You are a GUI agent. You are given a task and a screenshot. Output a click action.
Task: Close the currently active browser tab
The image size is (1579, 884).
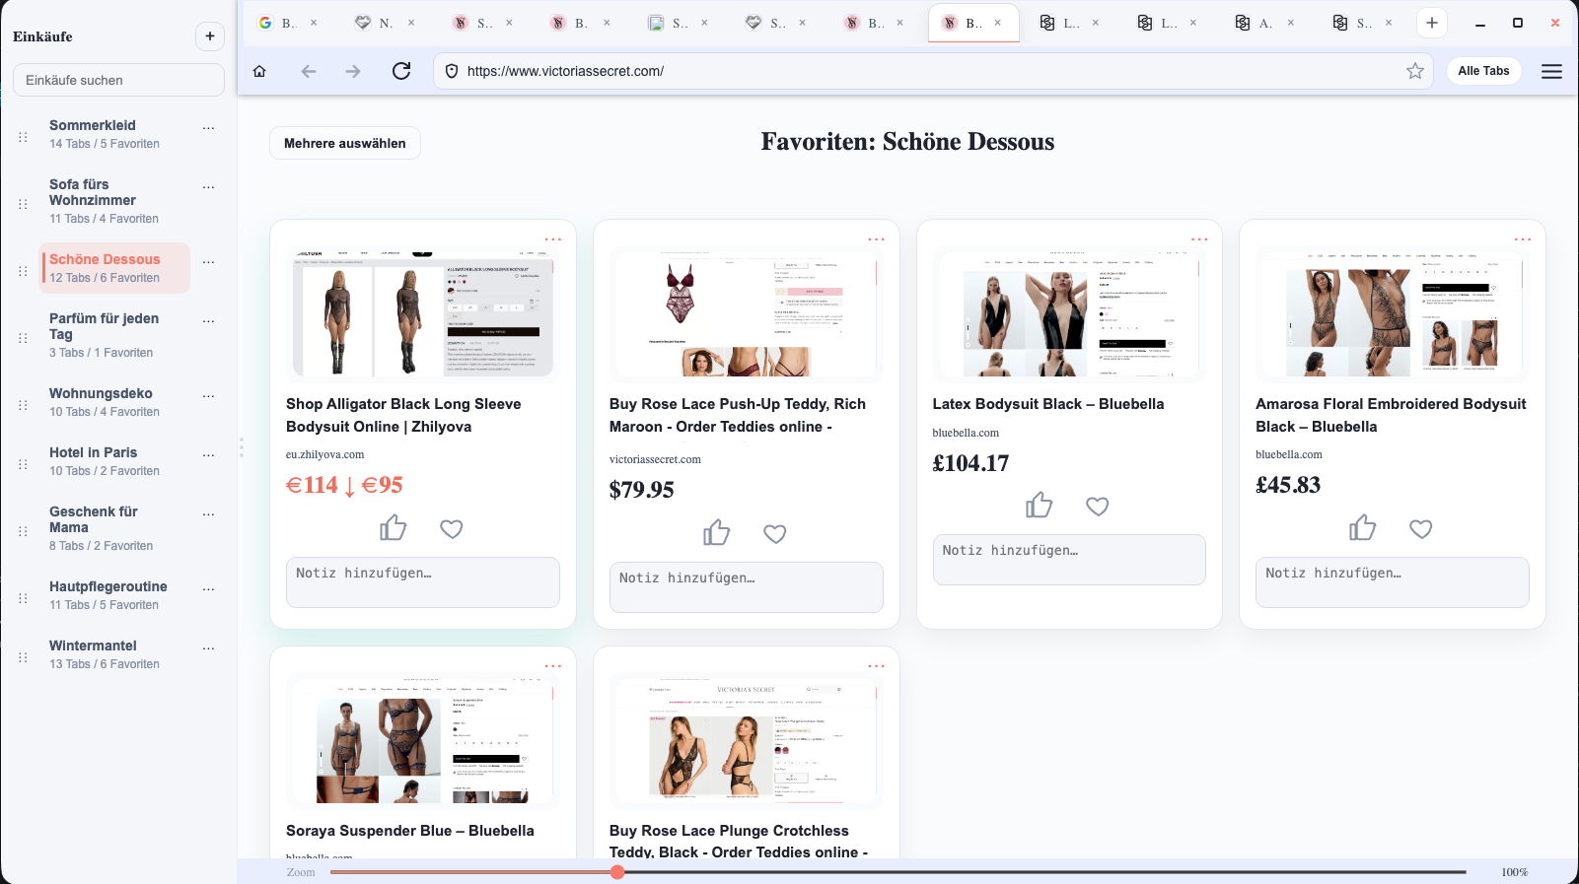coord(998,23)
